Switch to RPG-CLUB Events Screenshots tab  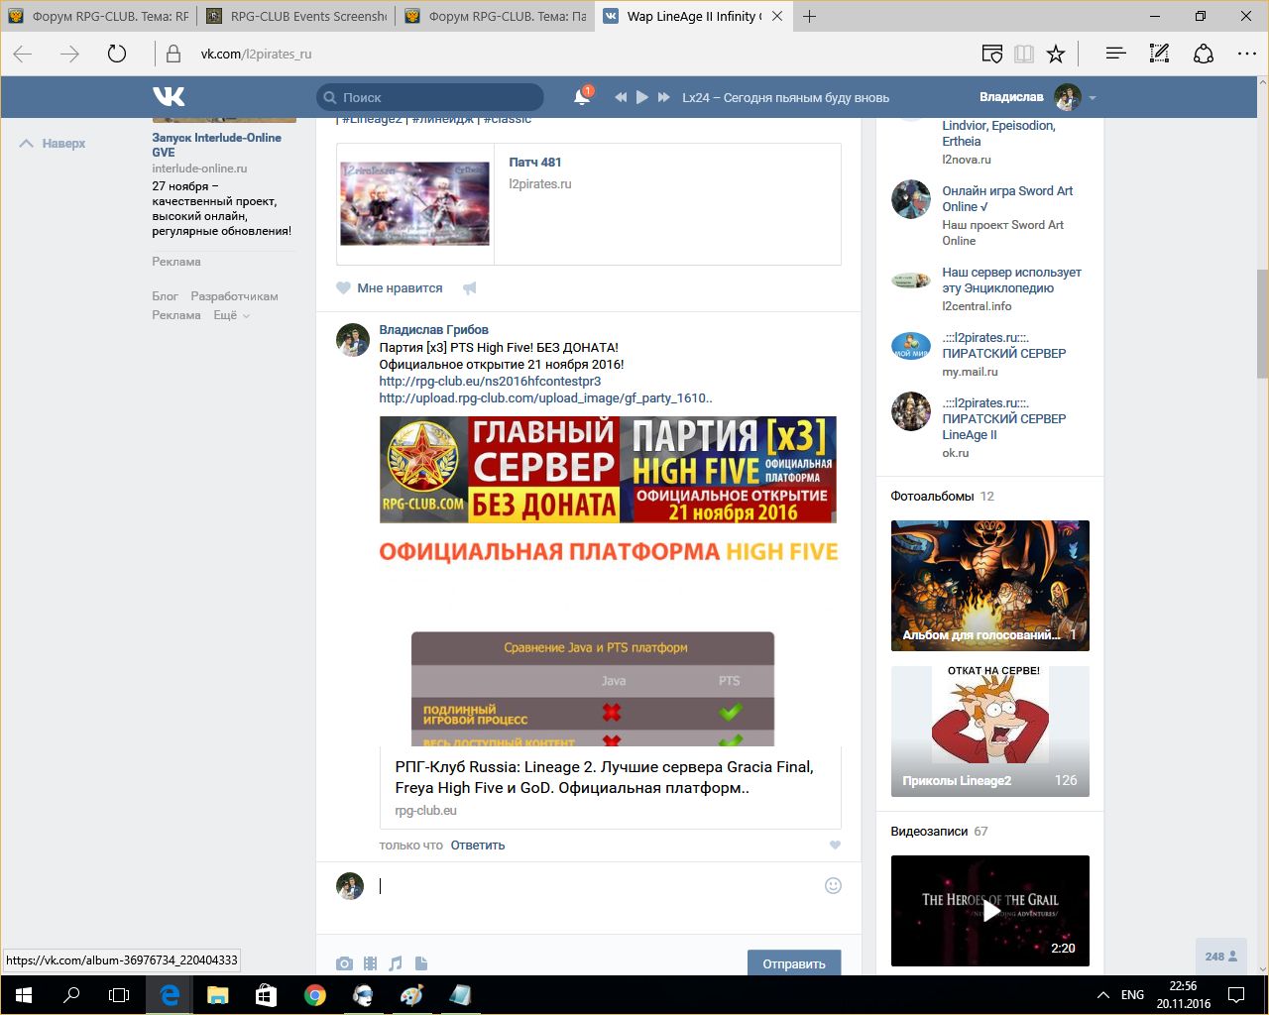click(x=297, y=16)
